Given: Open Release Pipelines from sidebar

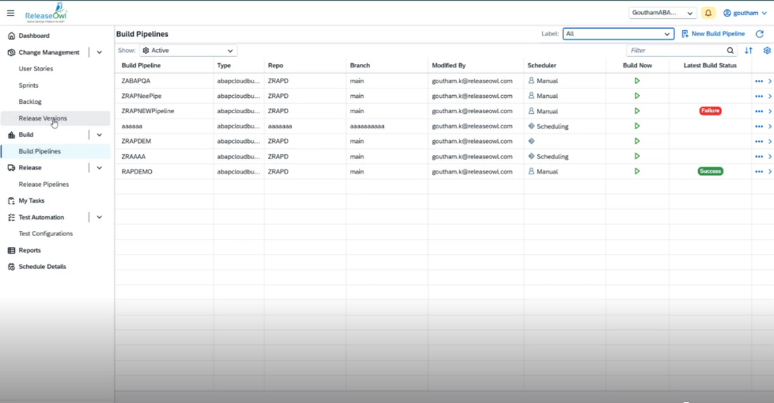Looking at the screenshot, I should point(44,184).
